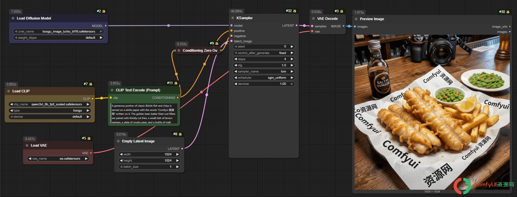This screenshot has width=517, height=197.
Task: Click the CLIP output slot on Load CLIP
Action: tap(92, 98)
